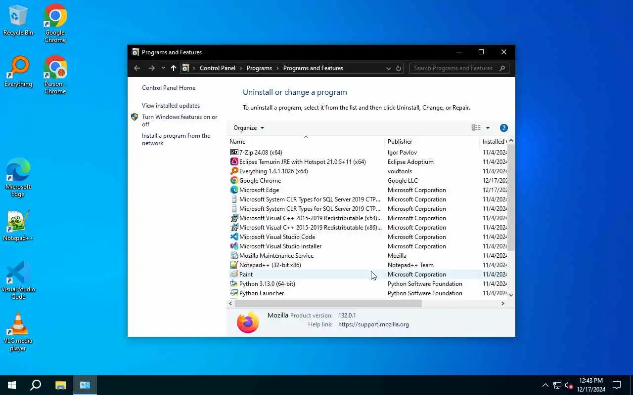Sort by Name column header

[x=306, y=142]
